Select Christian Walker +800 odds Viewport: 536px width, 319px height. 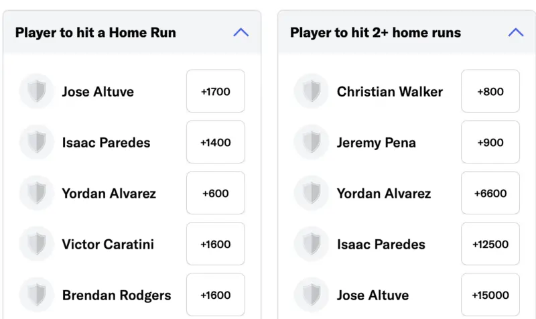click(490, 91)
